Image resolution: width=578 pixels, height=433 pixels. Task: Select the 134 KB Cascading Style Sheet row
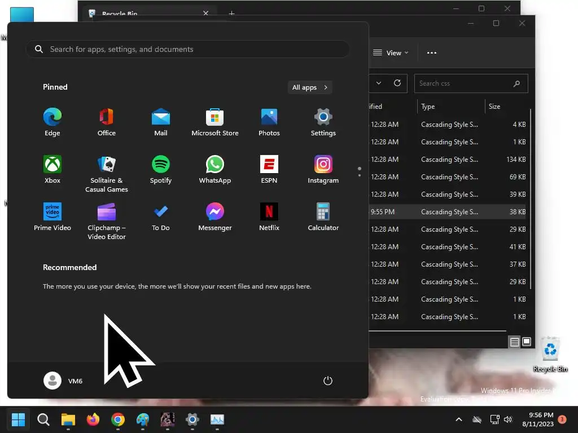(x=448, y=160)
